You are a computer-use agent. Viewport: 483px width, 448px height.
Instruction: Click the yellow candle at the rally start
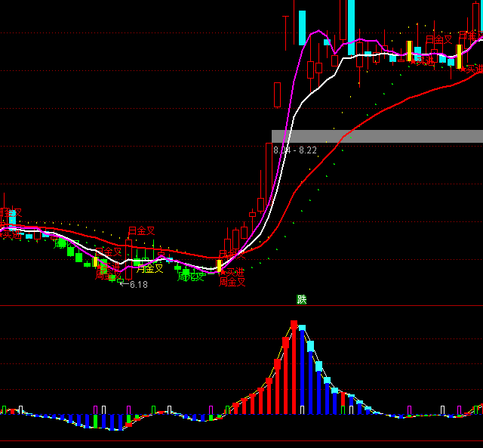pos(219,265)
